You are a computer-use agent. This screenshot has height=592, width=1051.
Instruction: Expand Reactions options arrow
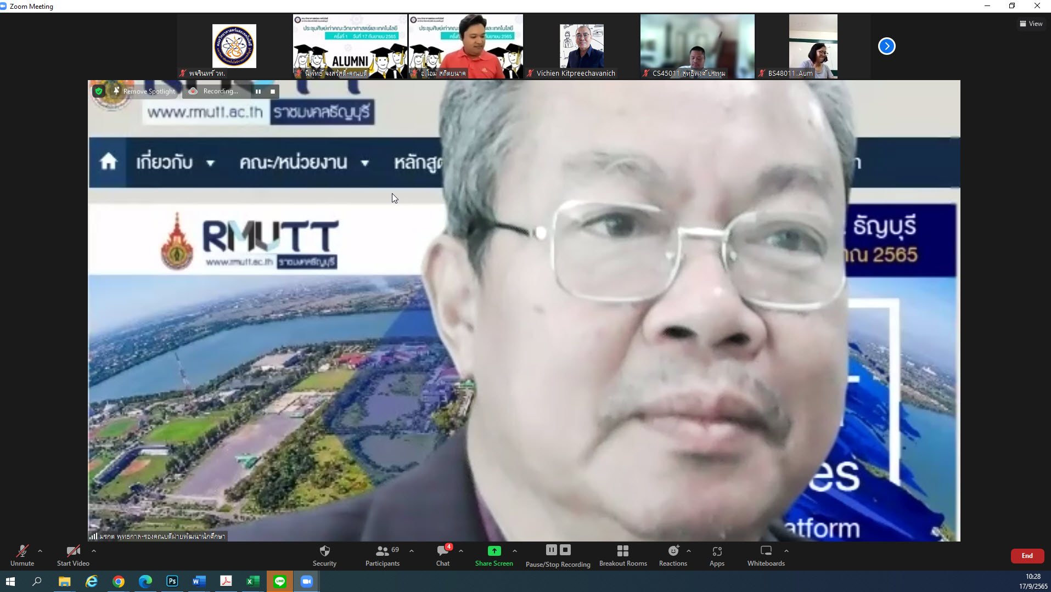pyautogui.click(x=689, y=551)
